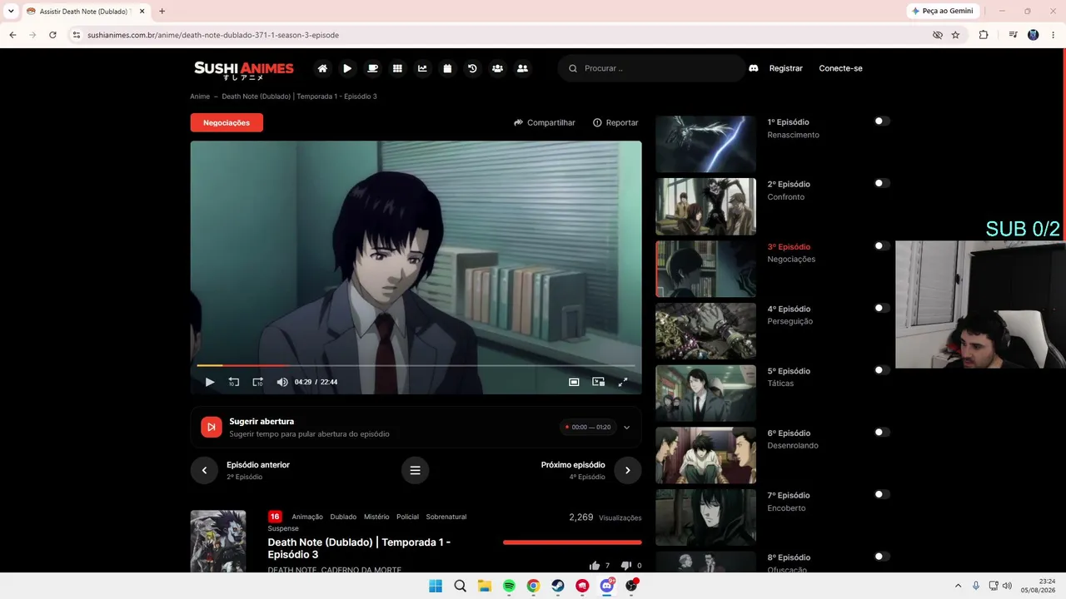Go to the previous episode with the left arrow
This screenshot has height=599, width=1066.
point(204,470)
